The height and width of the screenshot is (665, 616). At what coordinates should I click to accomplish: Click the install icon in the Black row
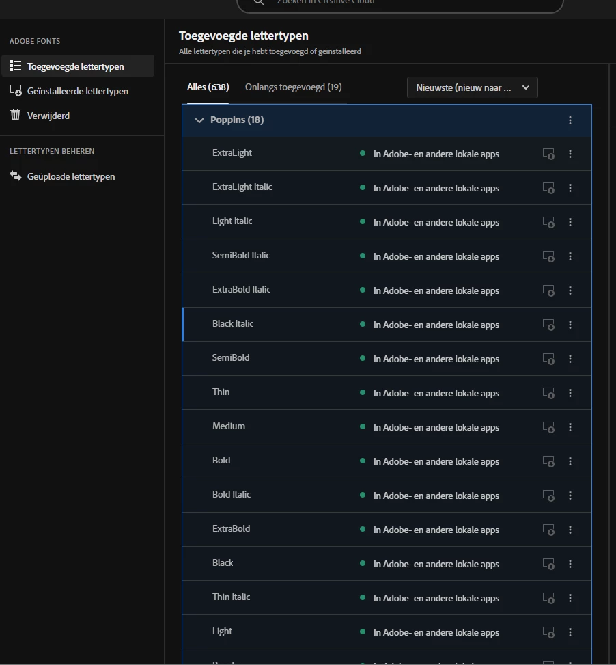click(x=548, y=564)
